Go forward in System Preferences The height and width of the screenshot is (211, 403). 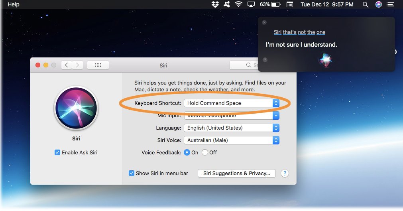point(77,65)
